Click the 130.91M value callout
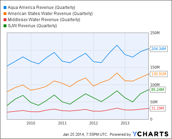The height and width of the screenshot is (139, 172). pyautogui.click(x=159, y=74)
